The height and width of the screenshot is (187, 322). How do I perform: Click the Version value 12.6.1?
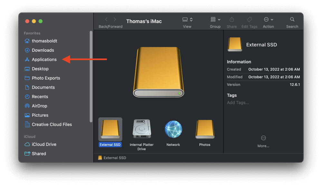295,85
